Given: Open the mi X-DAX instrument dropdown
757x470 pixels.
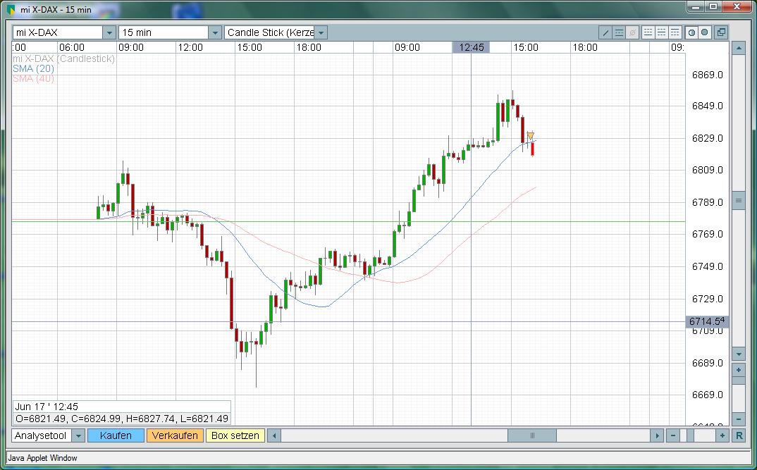Looking at the screenshot, I should (x=109, y=32).
